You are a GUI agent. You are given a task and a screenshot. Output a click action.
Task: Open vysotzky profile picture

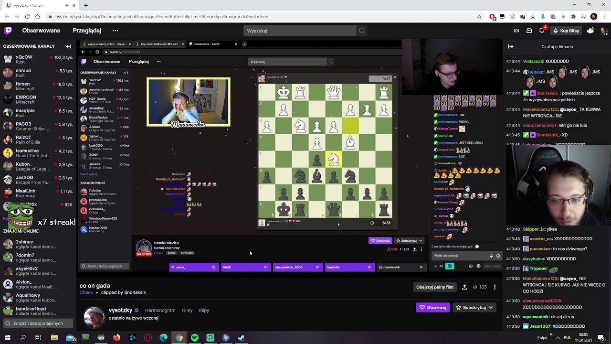(x=94, y=318)
